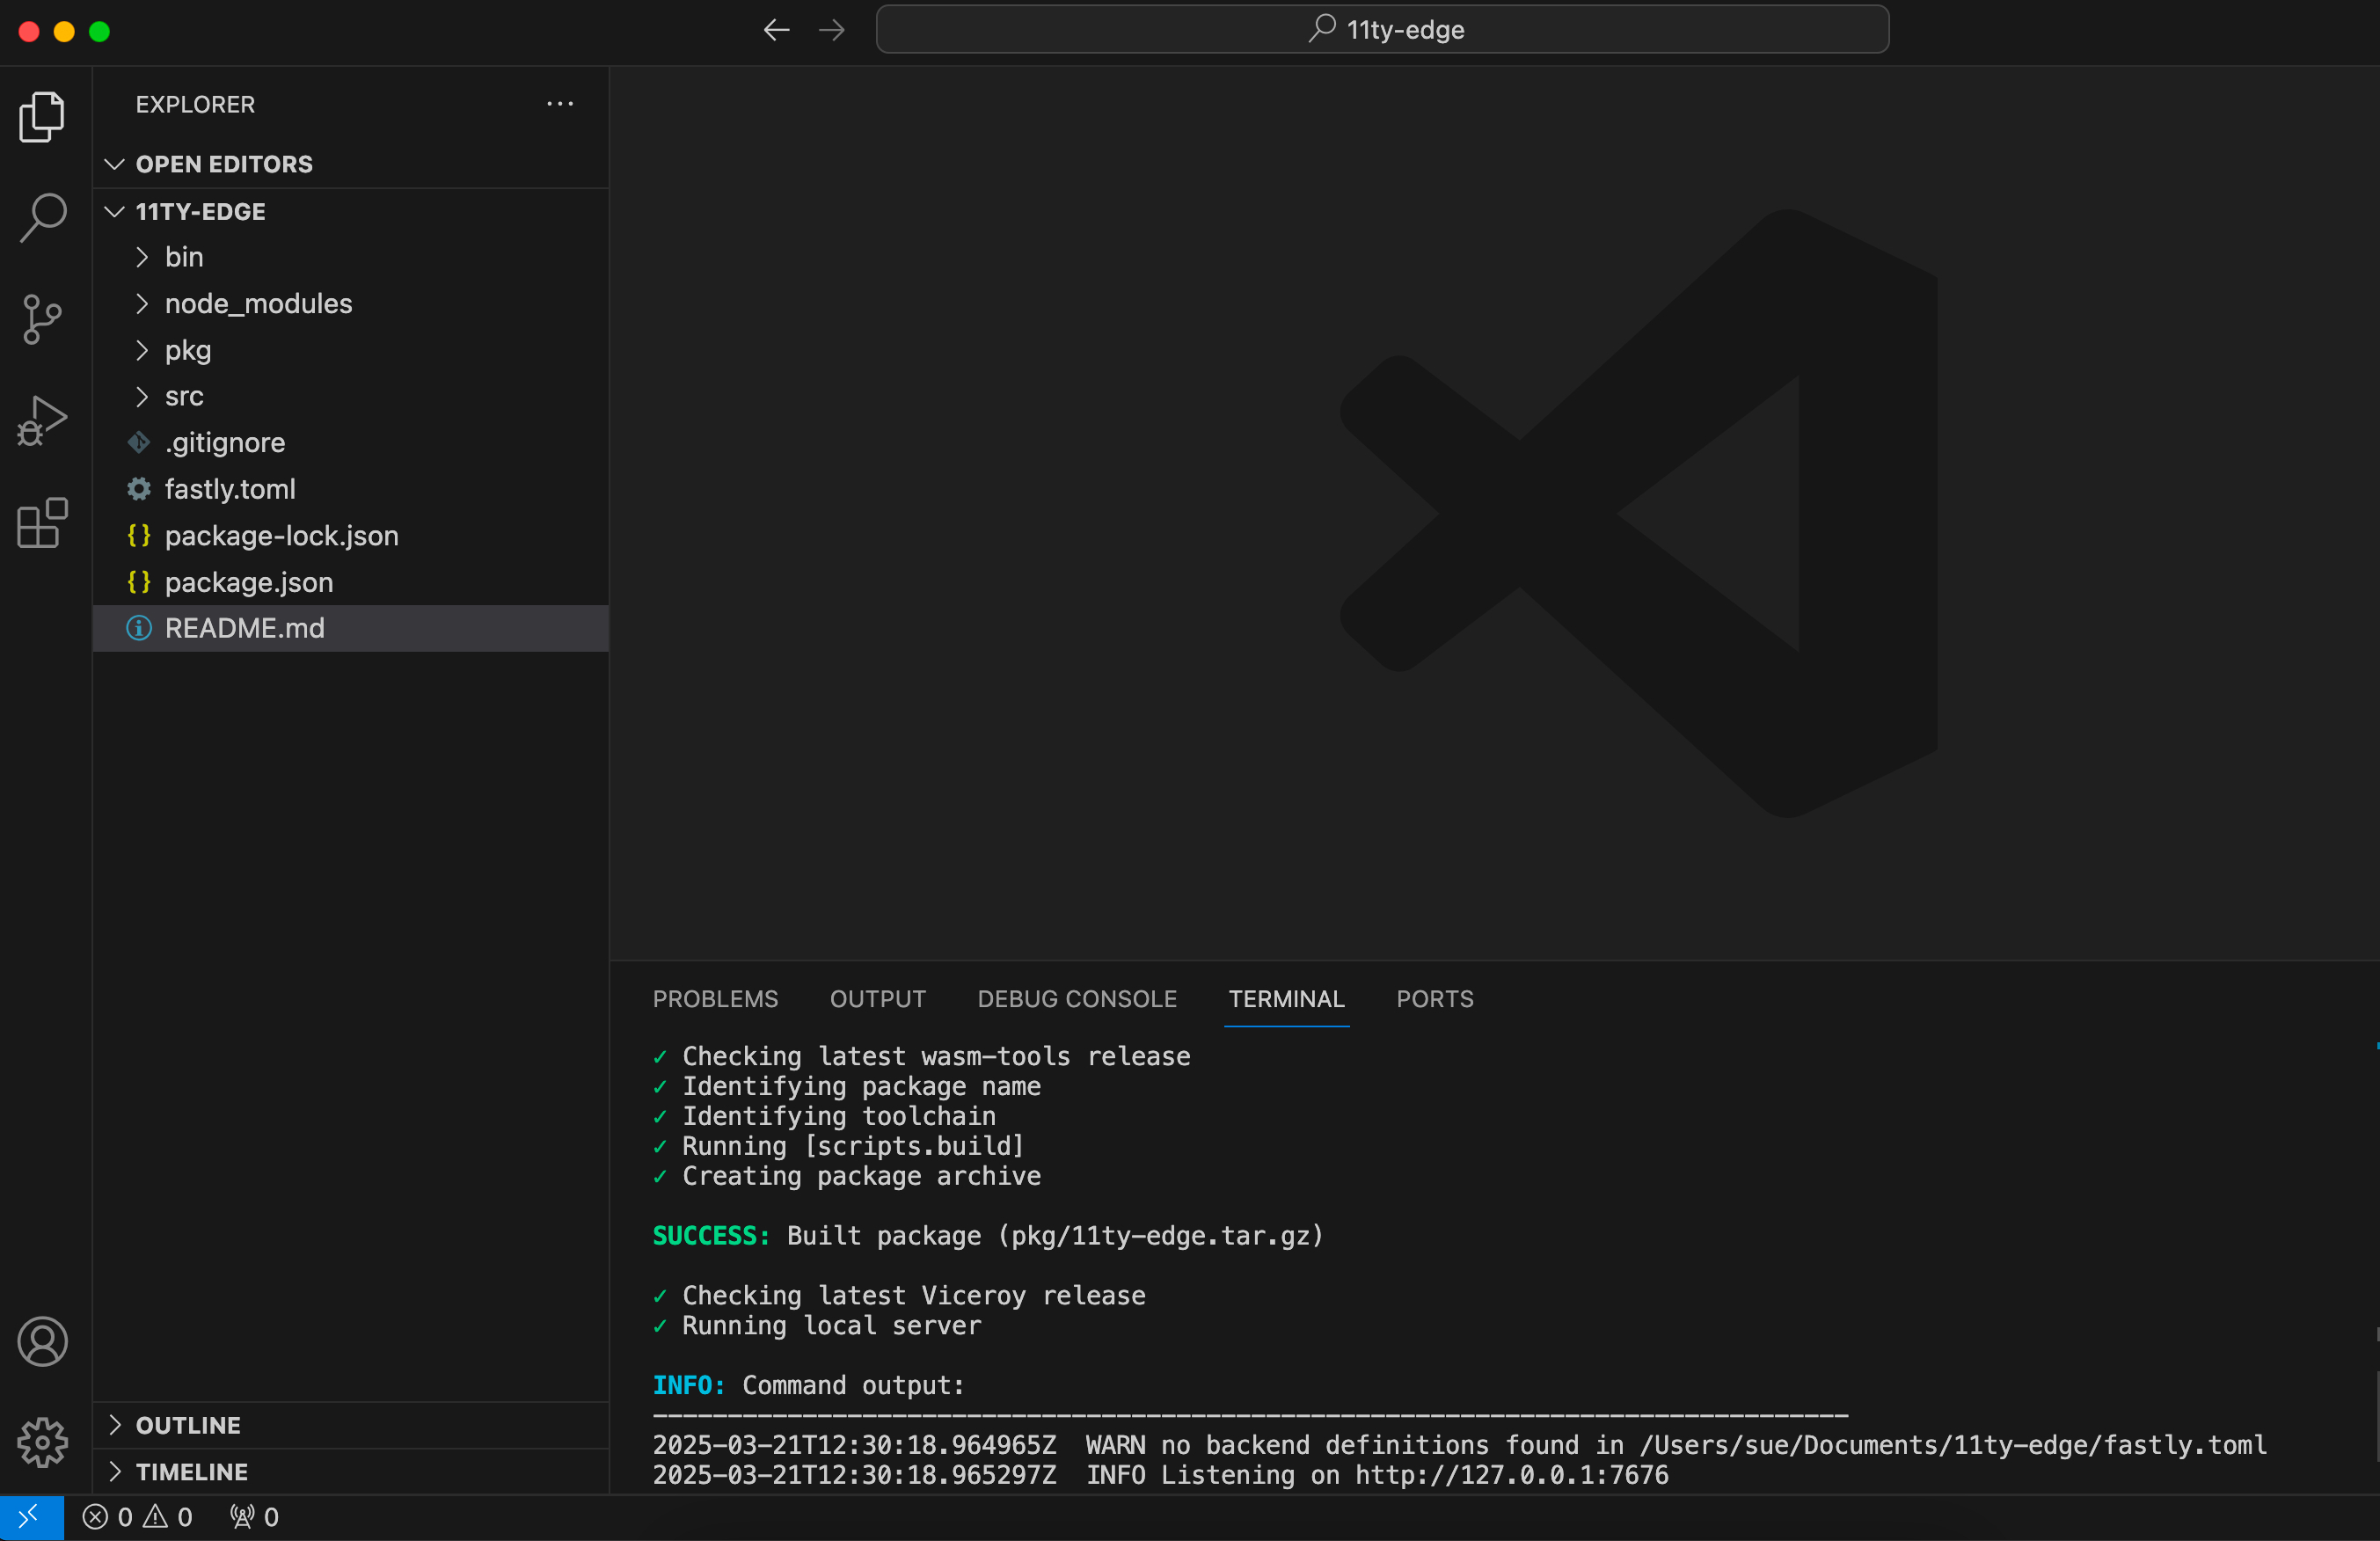Click the SUCCESS: Built package line
Image resolution: width=2380 pixels, height=1541 pixels.
coord(988,1236)
